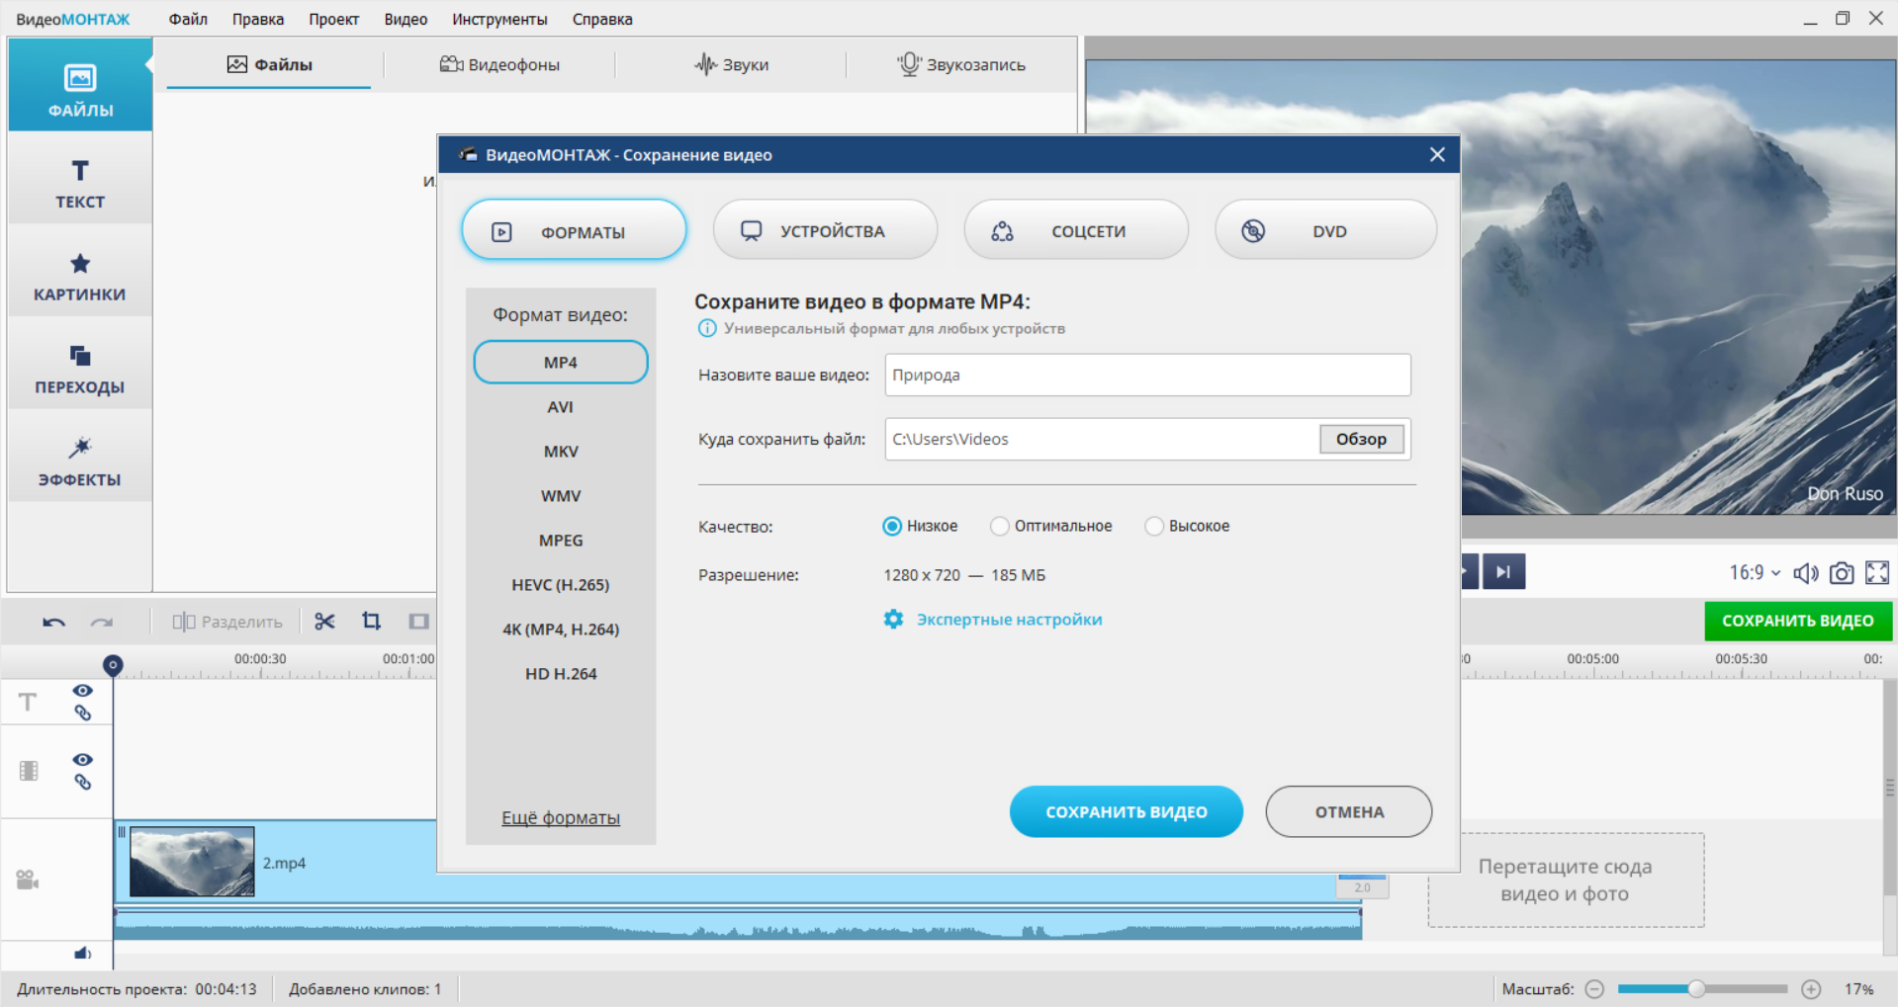Choose the AVI video format
The width and height of the screenshot is (1898, 1007).
(x=561, y=407)
